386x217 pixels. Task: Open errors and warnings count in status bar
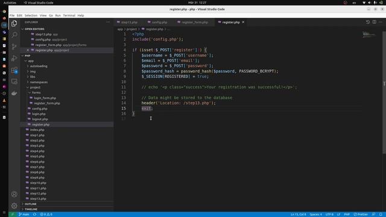[46, 215]
